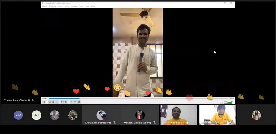This screenshot has height=134, width=276.
Task: Open the View menu
Action: tap(87, 7)
